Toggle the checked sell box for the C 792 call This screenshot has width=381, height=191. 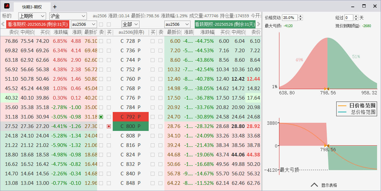[101, 117]
